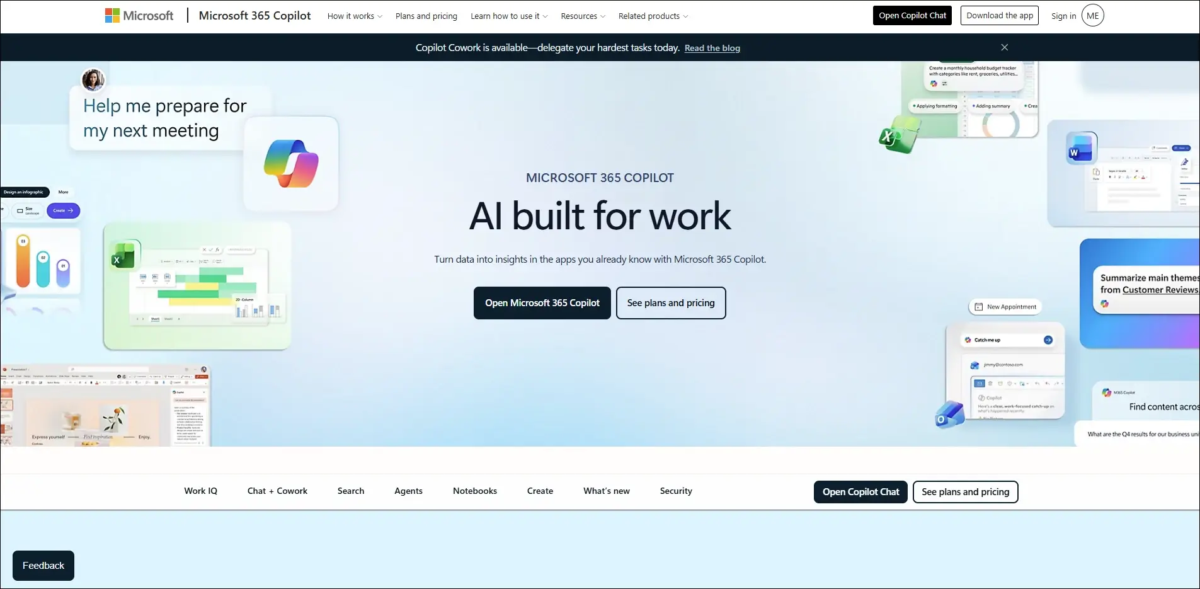Image resolution: width=1200 pixels, height=589 pixels.
Task: Click Open Microsoft 365 Copilot button
Action: pyautogui.click(x=542, y=303)
